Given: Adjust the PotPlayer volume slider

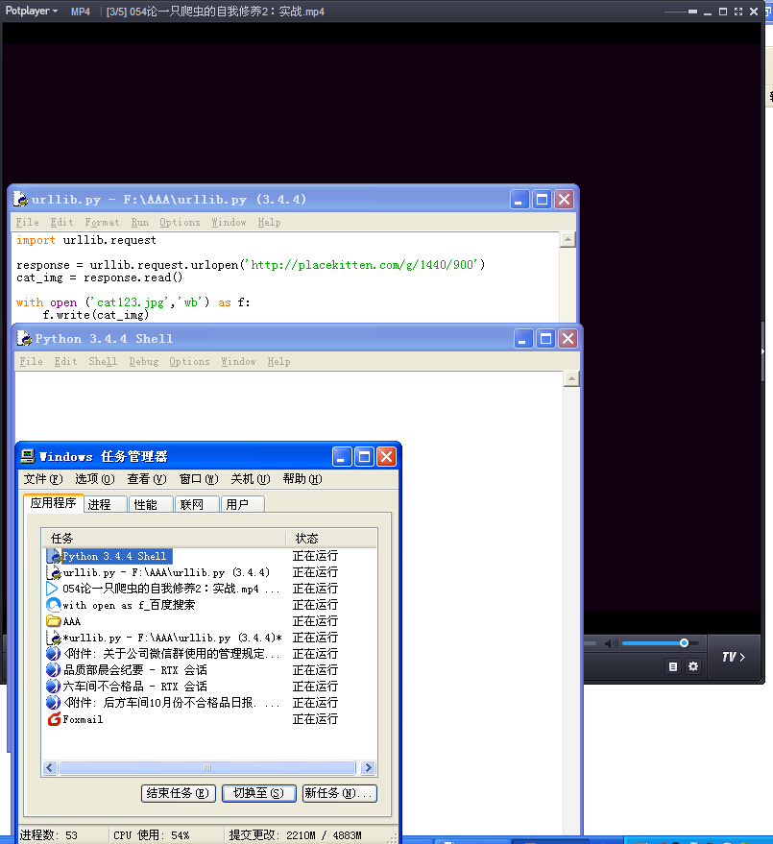Looking at the screenshot, I should [x=654, y=642].
